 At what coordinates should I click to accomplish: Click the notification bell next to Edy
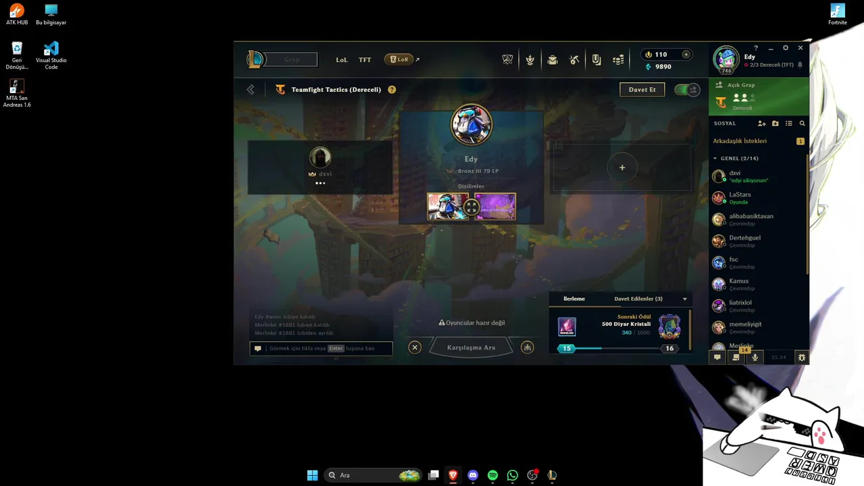click(800, 65)
